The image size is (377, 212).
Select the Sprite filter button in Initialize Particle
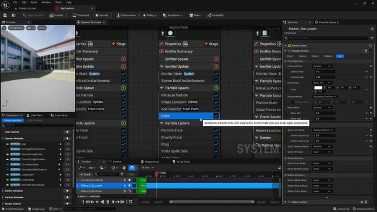302,57
